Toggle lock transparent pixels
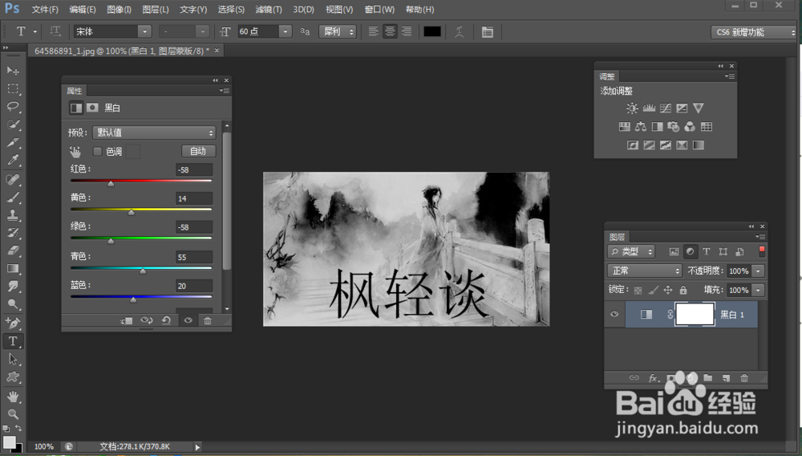The image size is (802, 456). tap(638, 290)
